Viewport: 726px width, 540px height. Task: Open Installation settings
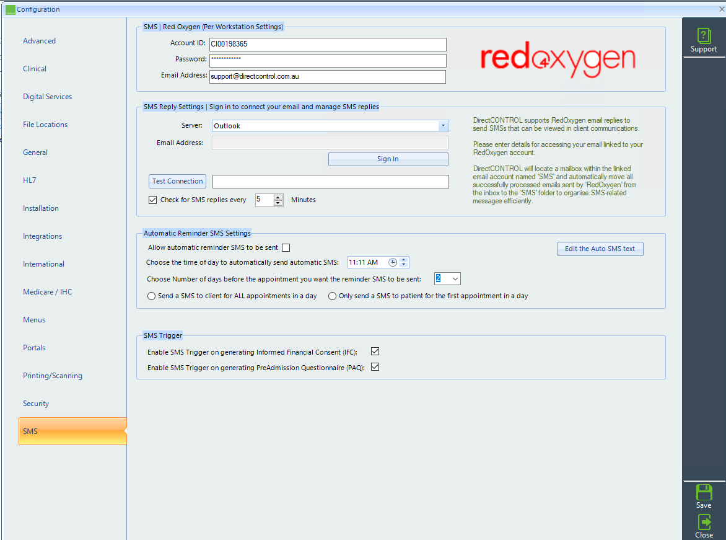coord(41,208)
